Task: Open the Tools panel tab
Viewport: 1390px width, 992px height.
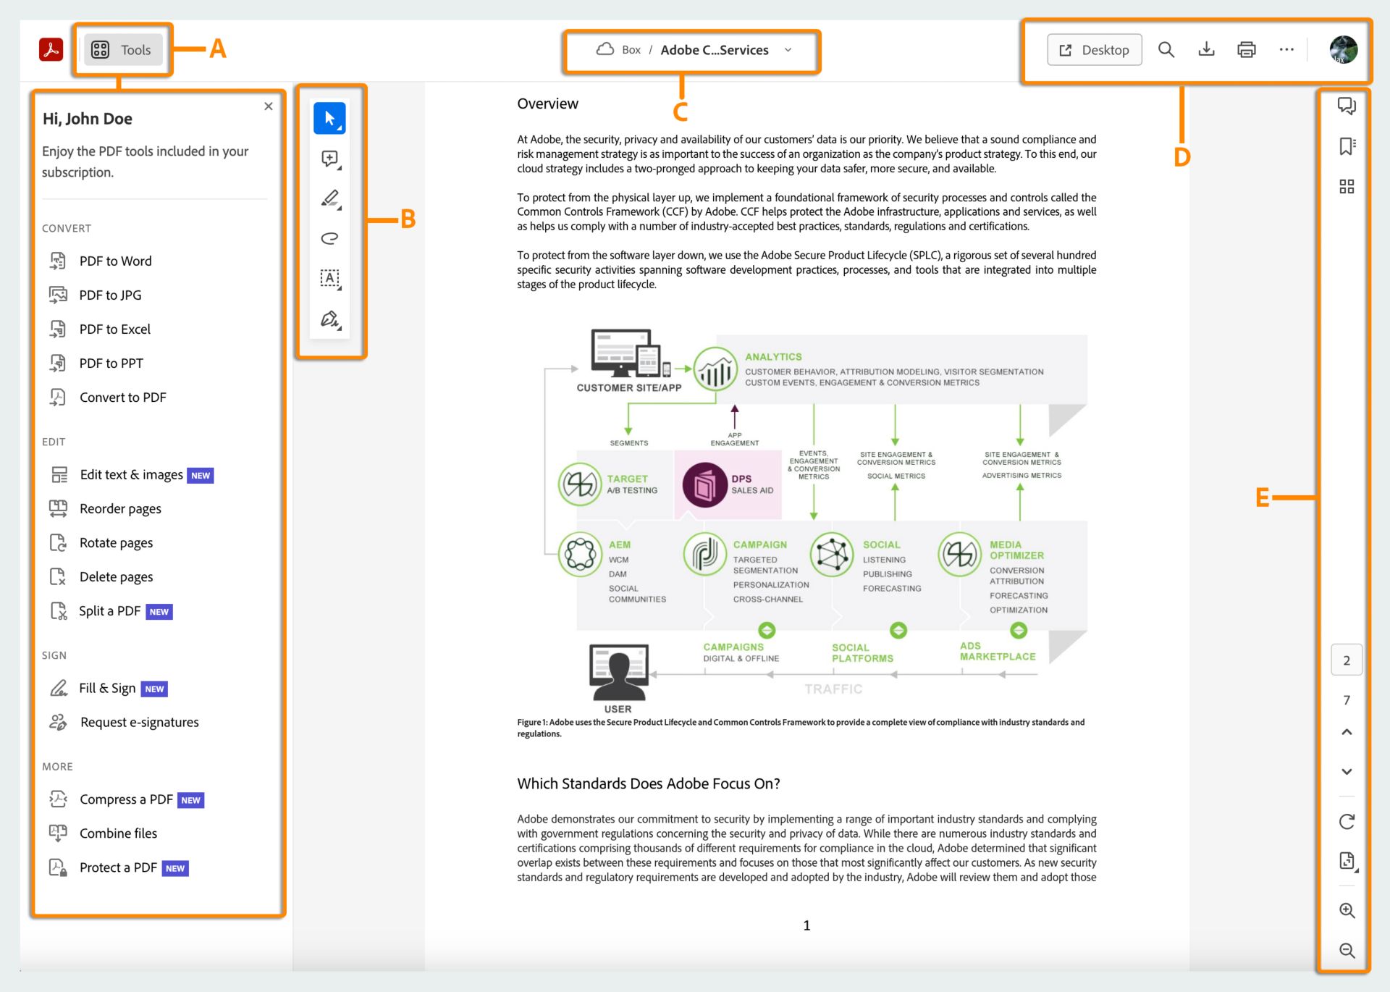Action: pos(122,49)
